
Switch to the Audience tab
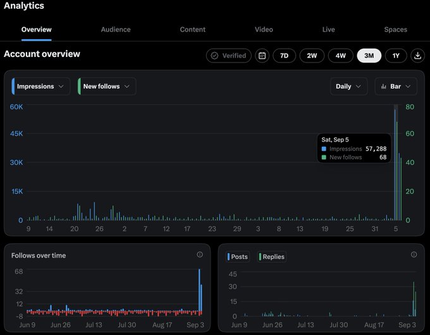click(x=116, y=30)
